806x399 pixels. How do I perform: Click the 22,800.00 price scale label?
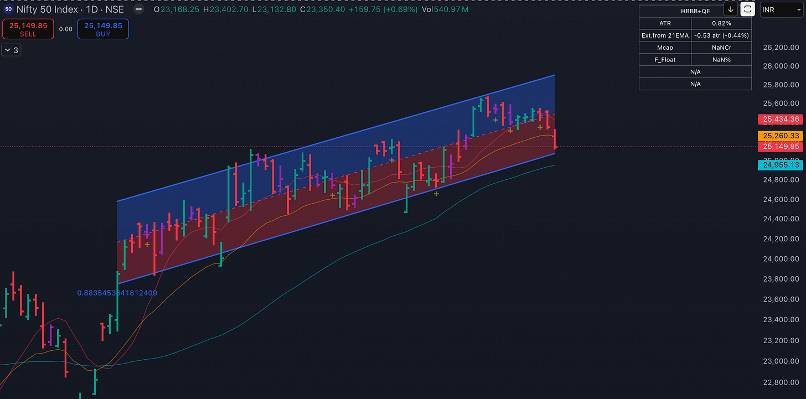point(781,382)
